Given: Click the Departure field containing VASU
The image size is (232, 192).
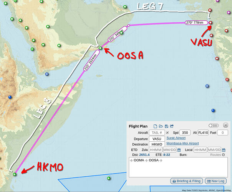Looking at the screenshot, I should pyautogui.click(x=157, y=139).
